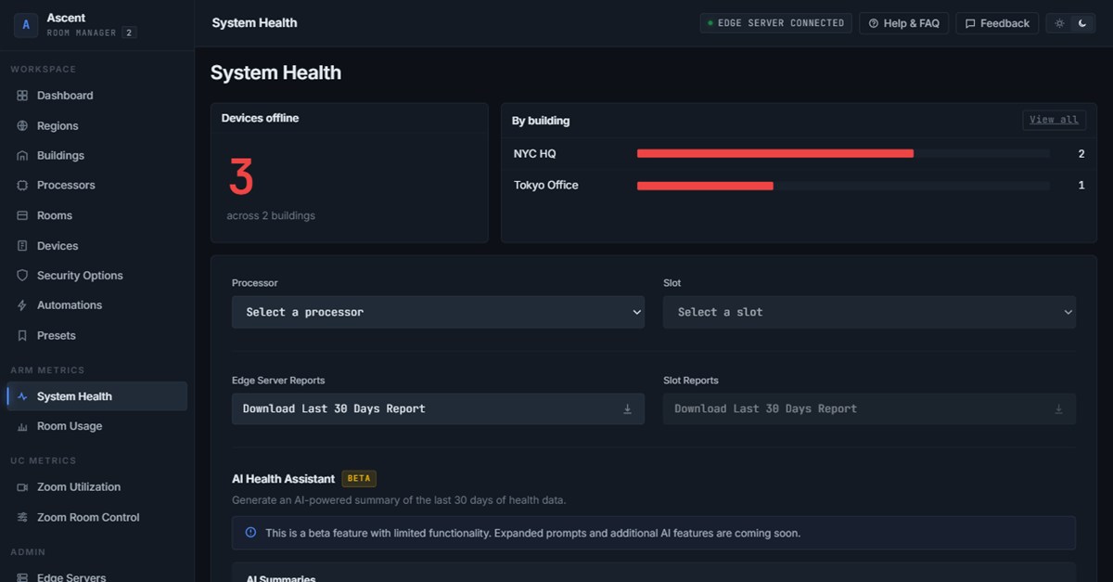Click the Feedback button
The image size is (1113, 582).
[997, 23]
